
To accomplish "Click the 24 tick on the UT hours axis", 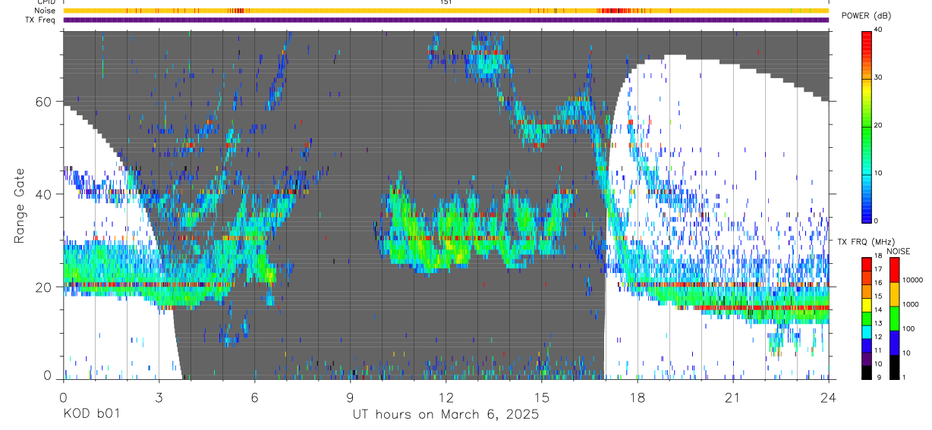I will click(828, 397).
